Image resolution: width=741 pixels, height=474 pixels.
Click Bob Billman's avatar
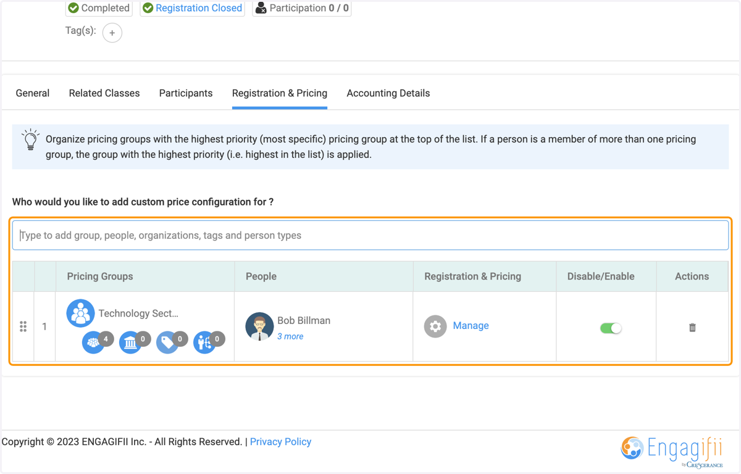click(259, 326)
